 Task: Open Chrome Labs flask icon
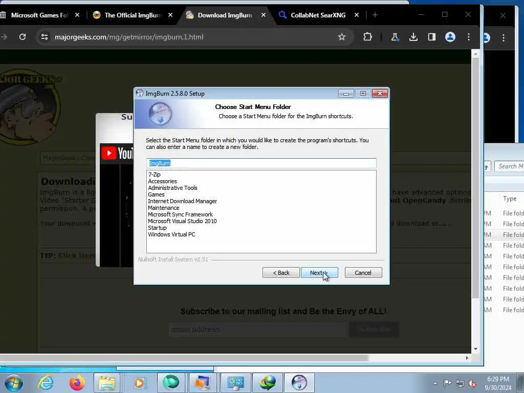[x=395, y=37]
